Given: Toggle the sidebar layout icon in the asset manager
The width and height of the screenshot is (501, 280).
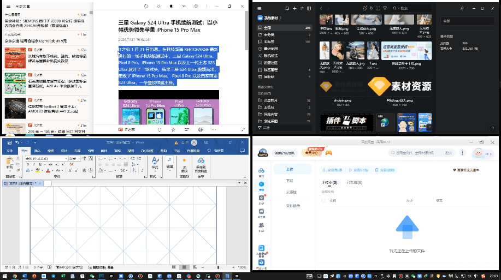Looking at the screenshot, I should 309,8.
